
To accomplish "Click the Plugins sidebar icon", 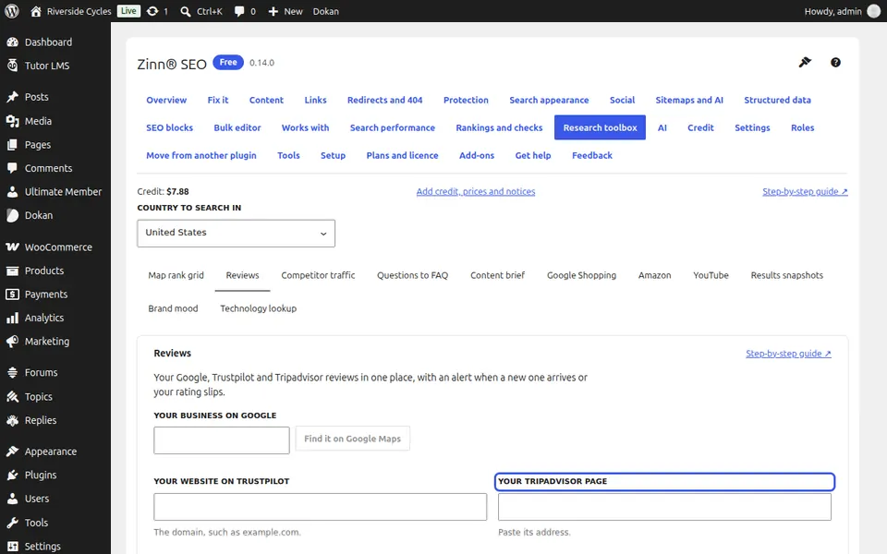I will 12,475.
